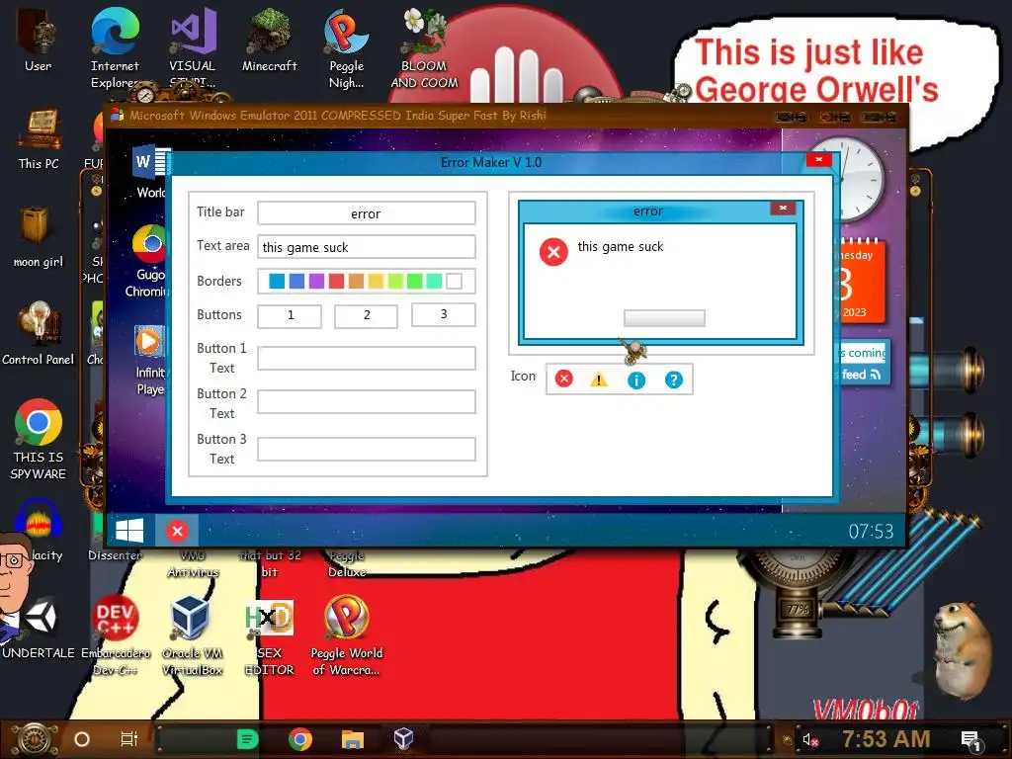Pick the orange border color swatch
1012x759 pixels.
pos(356,282)
